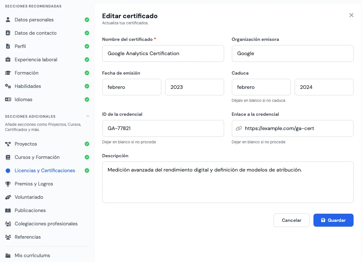This screenshot has height=262, width=362.
Task: Click green checkmark beside Formación
Action: (87, 73)
